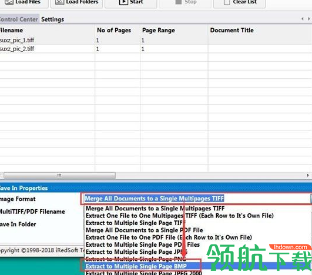Click the Load Folders toolbar button
Image resolution: width=312 pixels, height=275 pixels.
[x=76, y=3]
